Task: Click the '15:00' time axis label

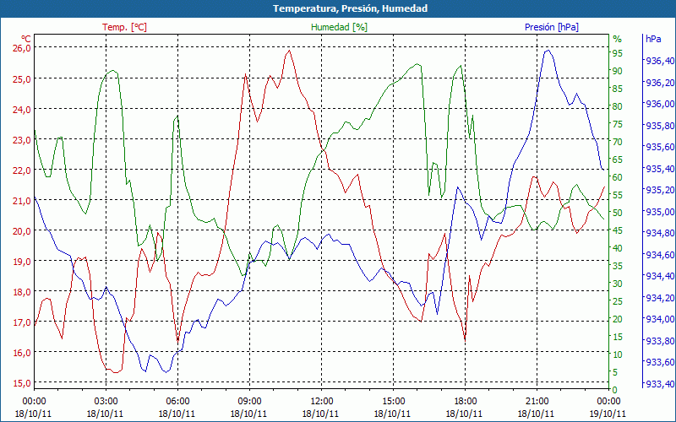Action: coord(393,402)
